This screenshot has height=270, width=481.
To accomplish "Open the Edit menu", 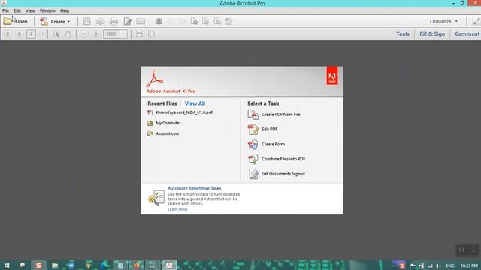I will pyautogui.click(x=17, y=10).
